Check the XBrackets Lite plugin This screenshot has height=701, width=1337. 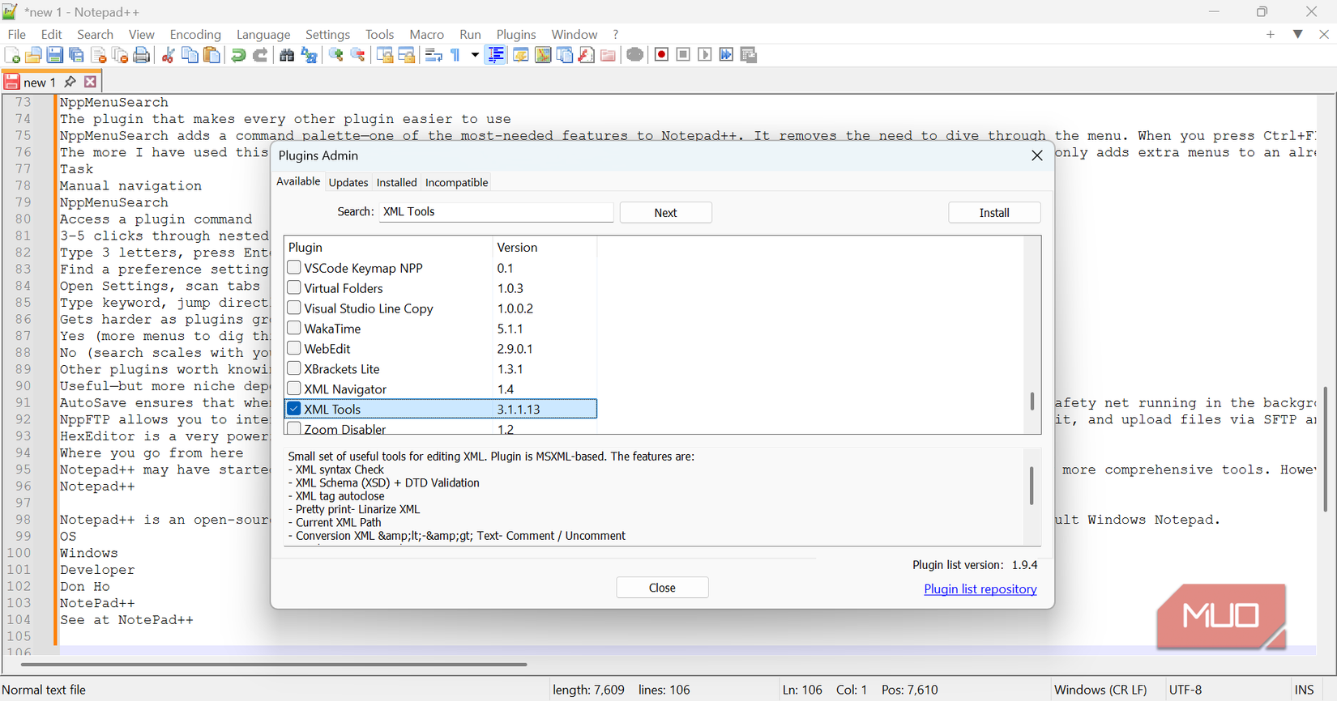294,368
